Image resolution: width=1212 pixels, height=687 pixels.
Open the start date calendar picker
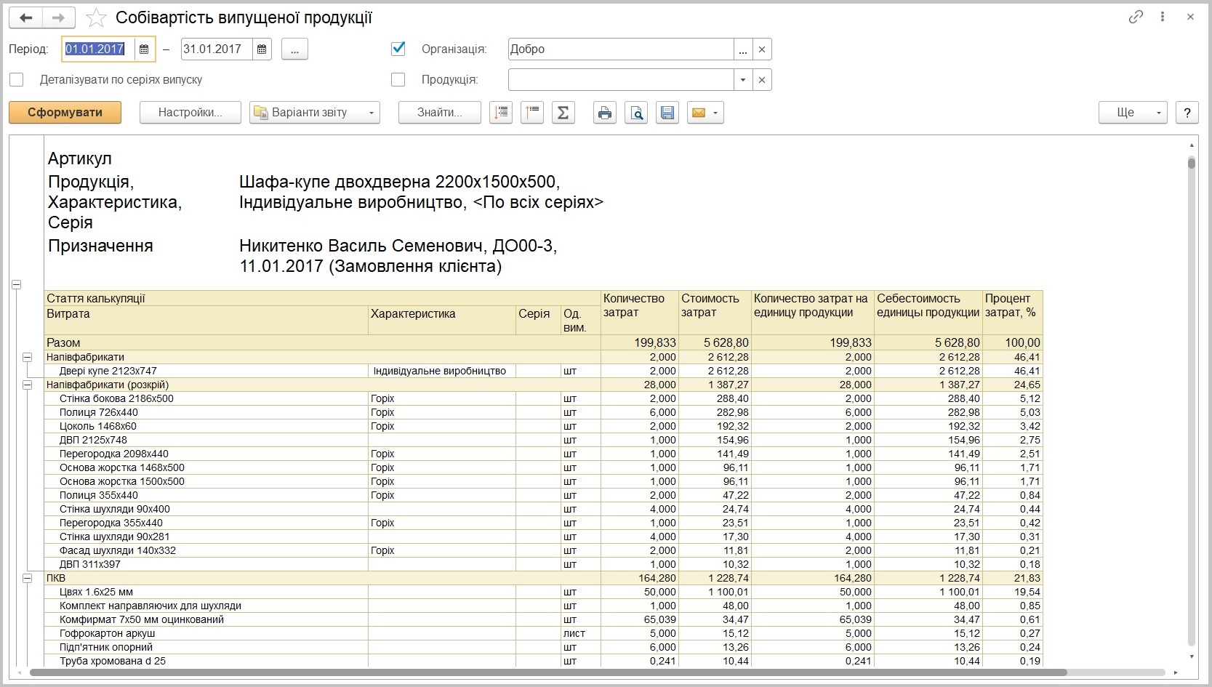[x=144, y=49]
